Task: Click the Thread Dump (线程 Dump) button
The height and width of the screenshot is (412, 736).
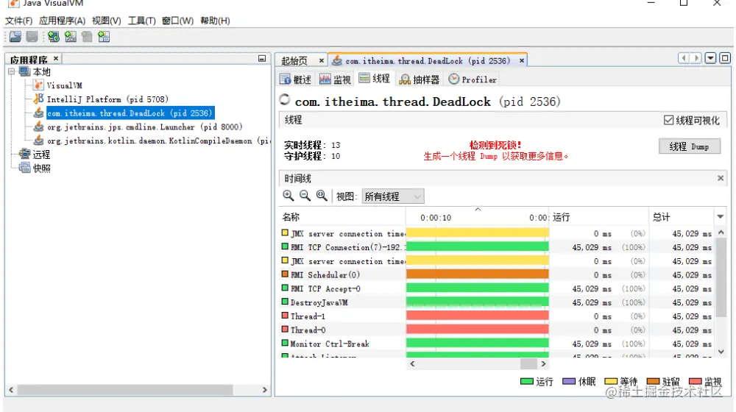Action: coord(689,146)
